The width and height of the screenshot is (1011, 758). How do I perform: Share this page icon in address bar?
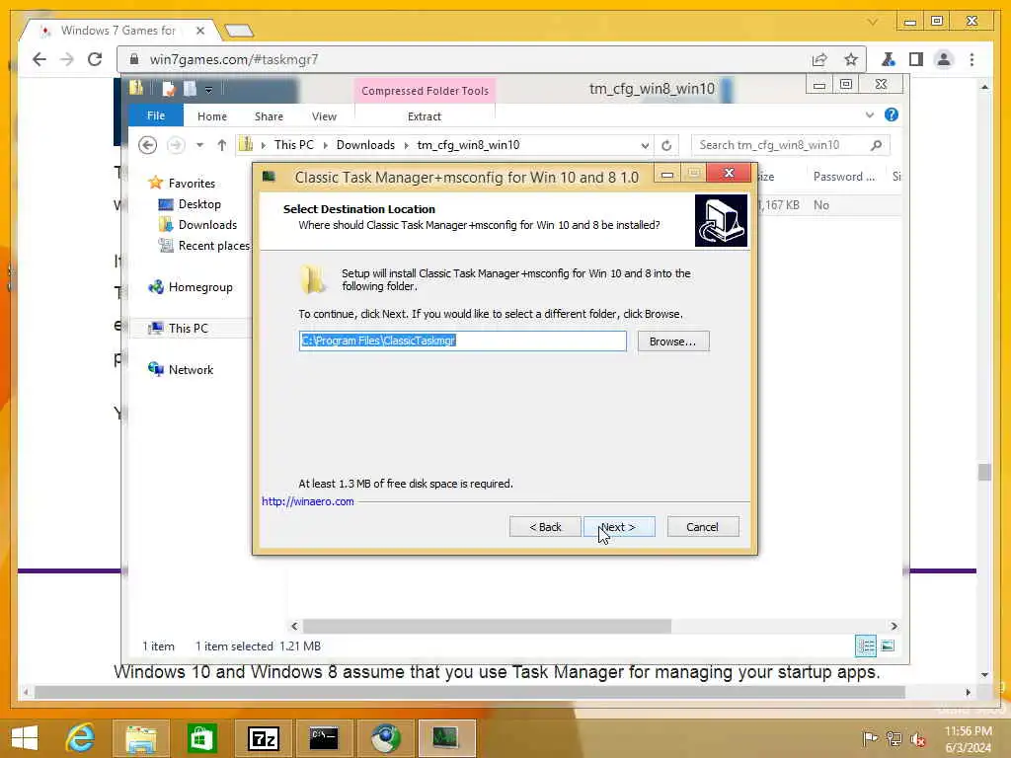pos(819,59)
